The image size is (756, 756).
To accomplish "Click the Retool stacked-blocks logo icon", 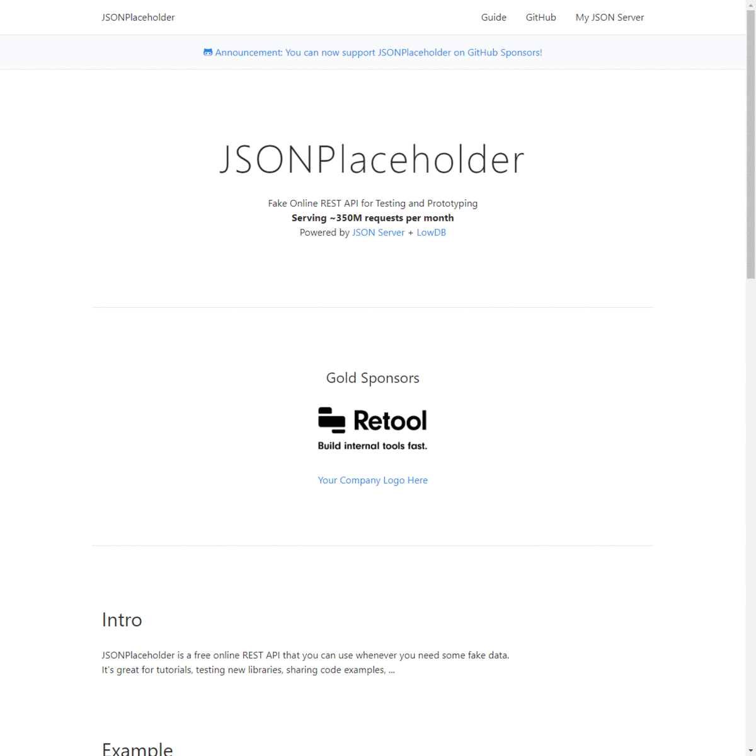I will pyautogui.click(x=331, y=420).
